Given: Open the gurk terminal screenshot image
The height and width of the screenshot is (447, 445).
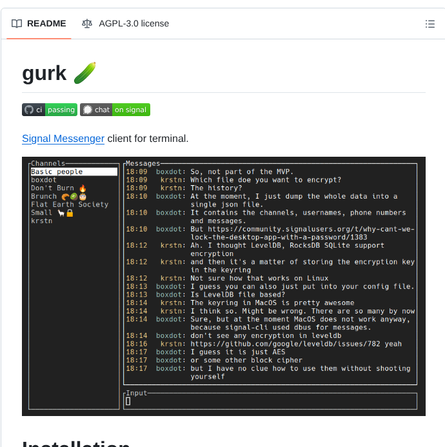Looking at the screenshot, I should coord(224,286).
